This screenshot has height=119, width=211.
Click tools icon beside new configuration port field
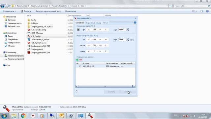128,40
